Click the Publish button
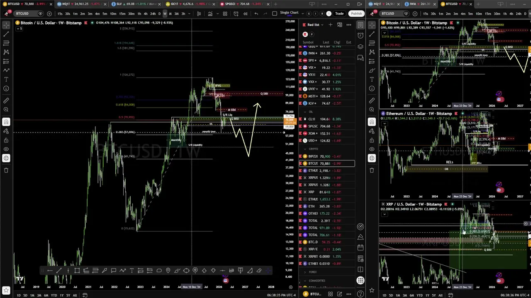Screen dimensions: 531x298 click(x=356, y=14)
